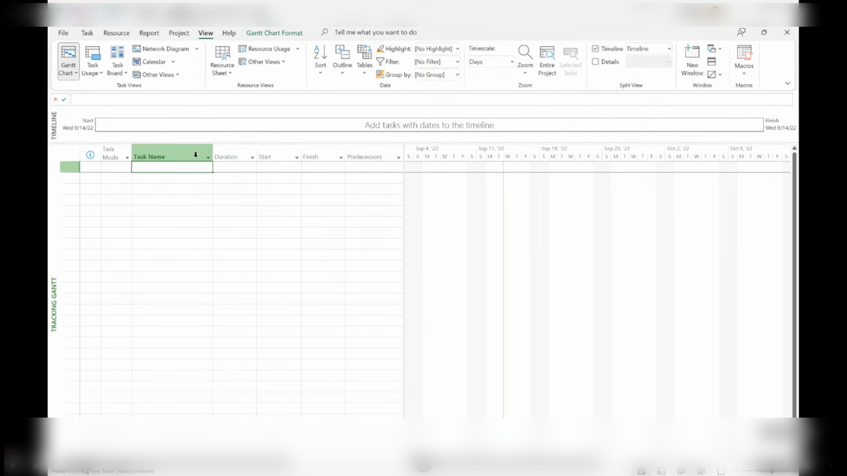Viewport: 847px width, 476px height.
Task: Open the Gantt Chart Format tab
Action: [x=274, y=33]
